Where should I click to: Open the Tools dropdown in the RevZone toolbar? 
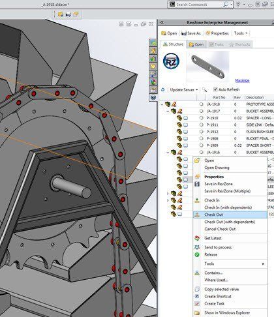click(241, 33)
